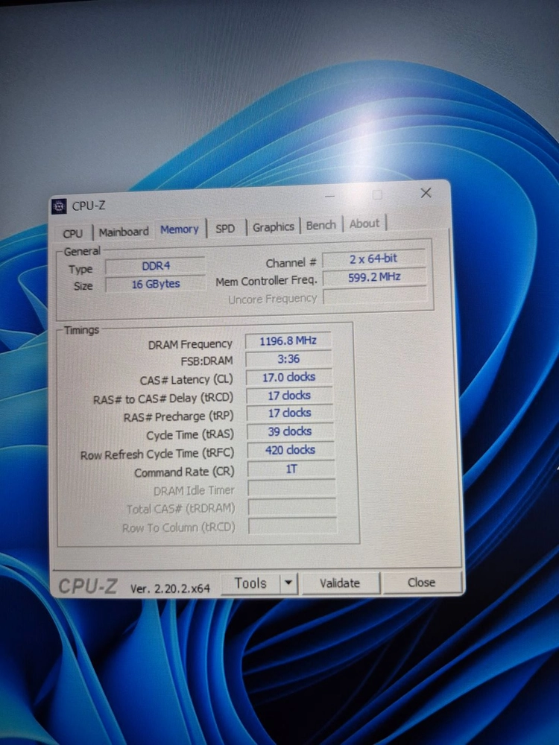Open the Graphics tab
The height and width of the screenshot is (745, 559).
(x=274, y=227)
